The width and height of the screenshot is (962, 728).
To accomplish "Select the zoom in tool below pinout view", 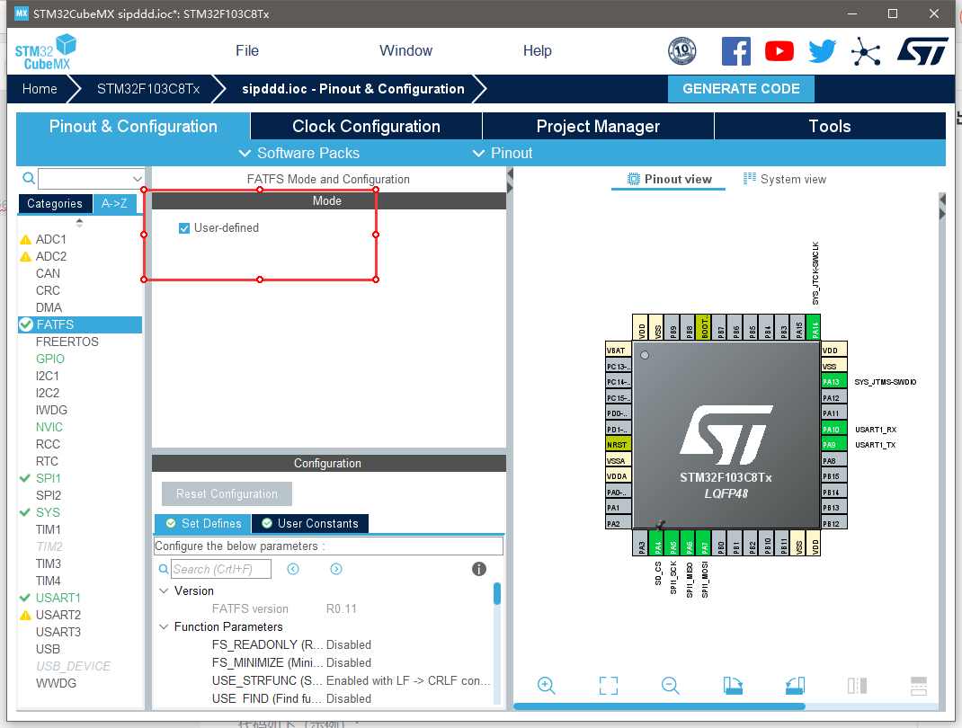I will click(x=546, y=686).
